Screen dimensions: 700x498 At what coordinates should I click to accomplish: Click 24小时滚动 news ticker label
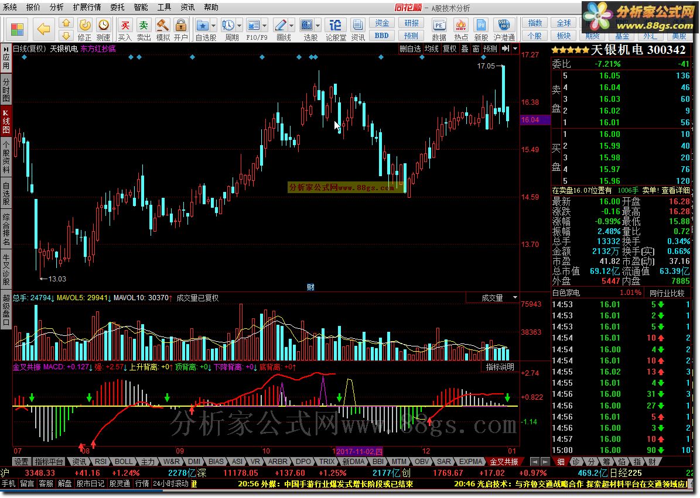point(170,483)
